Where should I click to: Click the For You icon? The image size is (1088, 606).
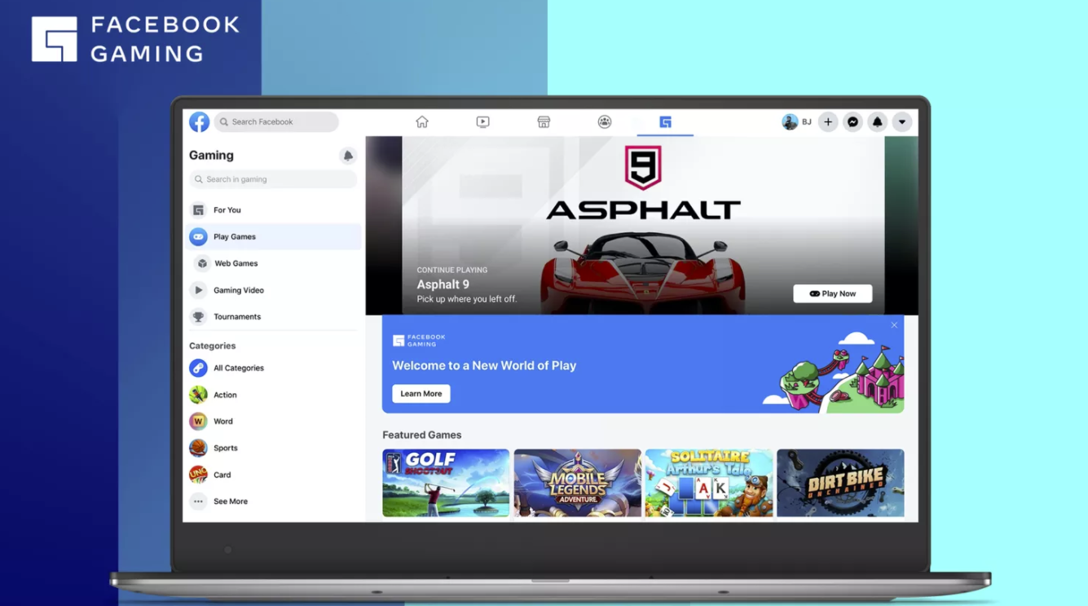(198, 210)
